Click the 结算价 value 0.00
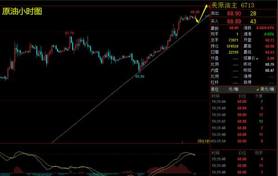 (x=271, y=58)
